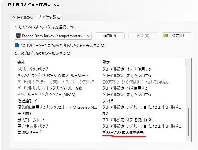Click the Escape From Tarkov program icon

(x=19, y=36)
